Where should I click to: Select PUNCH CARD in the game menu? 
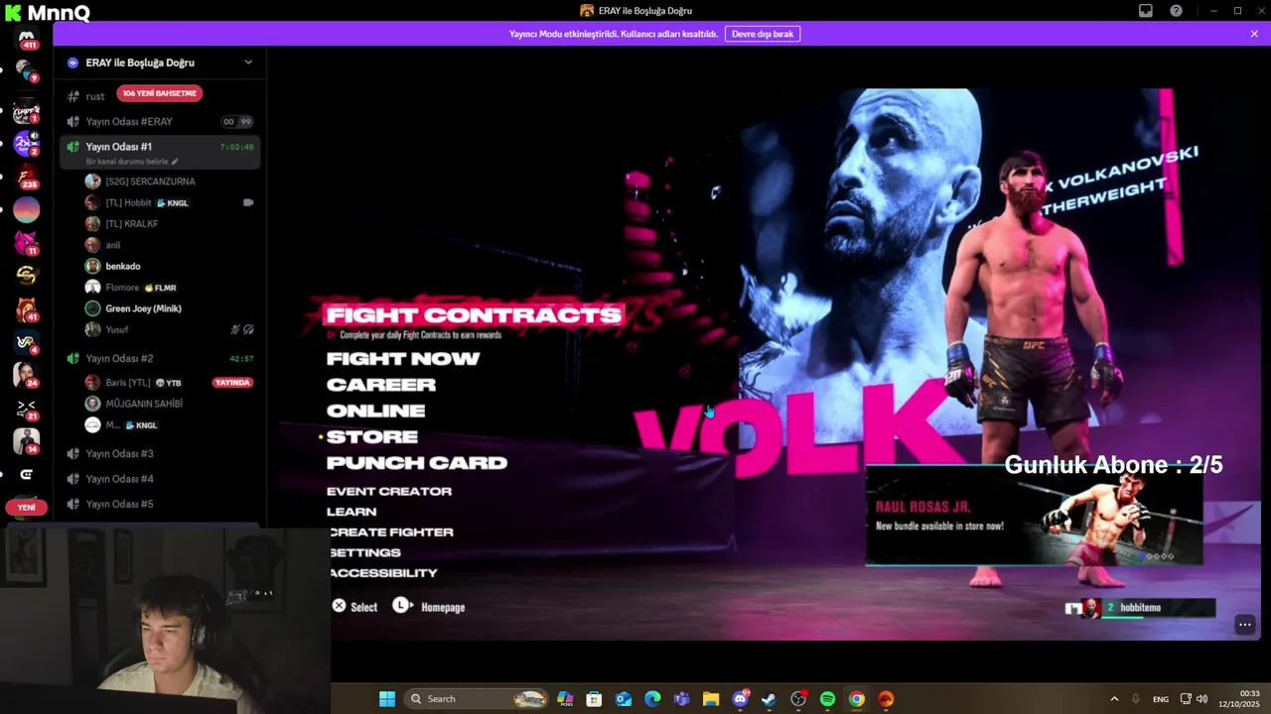click(417, 463)
